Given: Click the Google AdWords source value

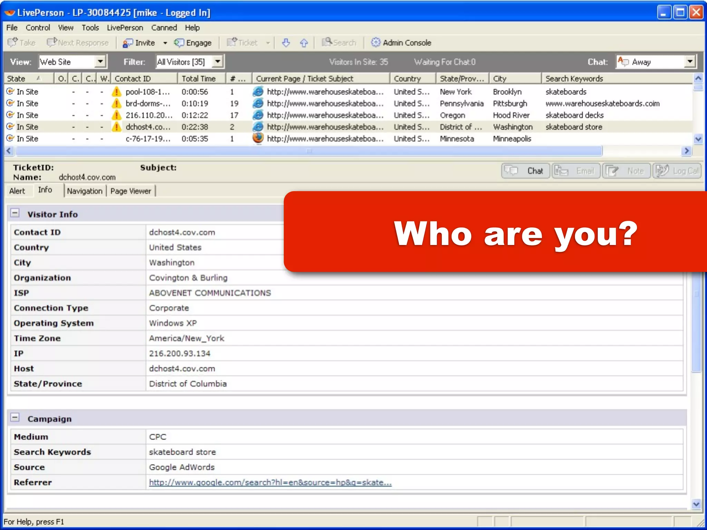Looking at the screenshot, I should pyautogui.click(x=182, y=467).
